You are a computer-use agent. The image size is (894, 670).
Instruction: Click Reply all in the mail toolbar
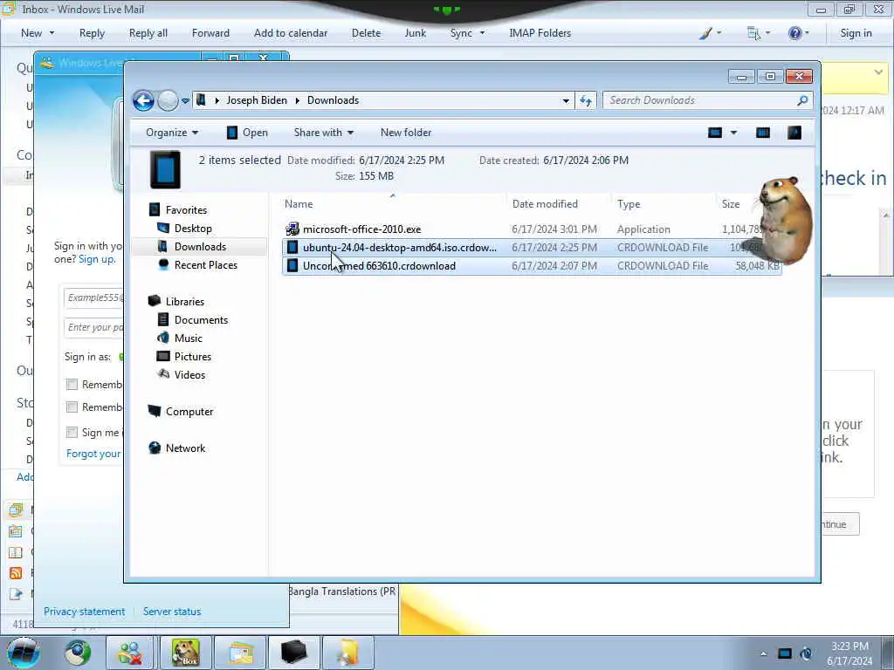click(x=148, y=33)
